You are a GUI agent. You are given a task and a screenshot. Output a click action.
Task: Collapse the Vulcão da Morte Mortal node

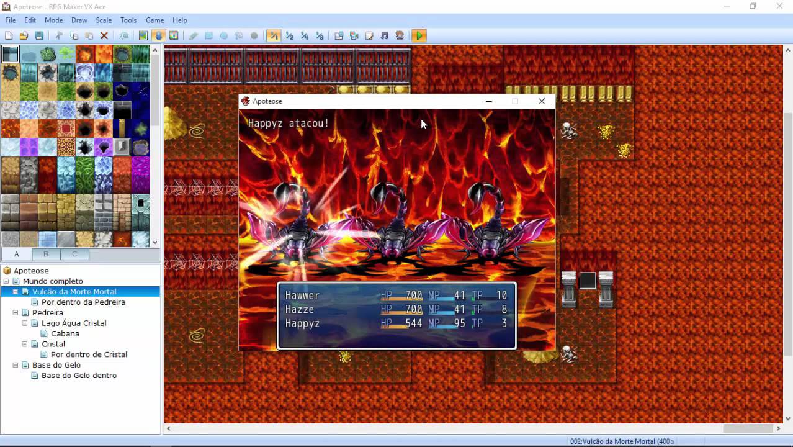click(x=16, y=292)
